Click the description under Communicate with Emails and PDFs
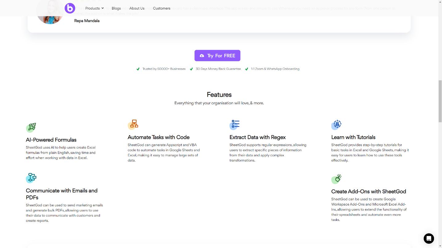Screen dimensions: 442x248 tap(64, 213)
